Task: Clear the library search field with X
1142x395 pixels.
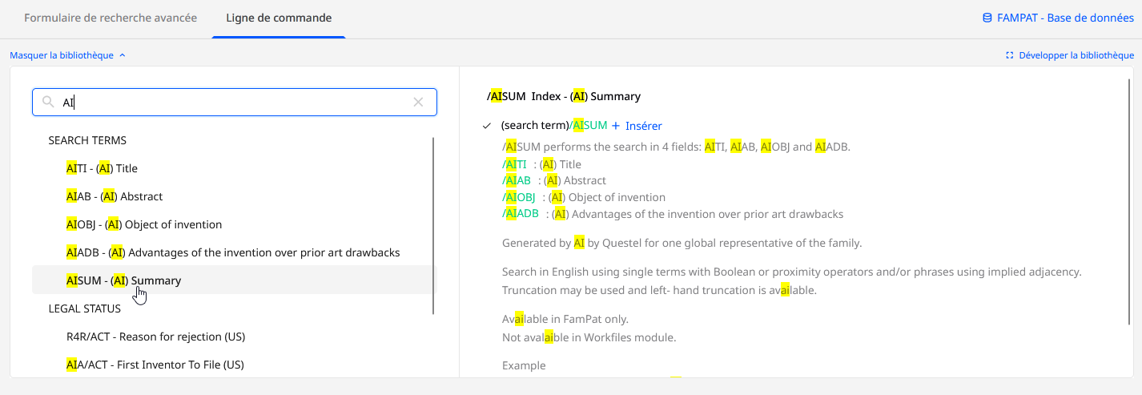Action: (x=418, y=102)
